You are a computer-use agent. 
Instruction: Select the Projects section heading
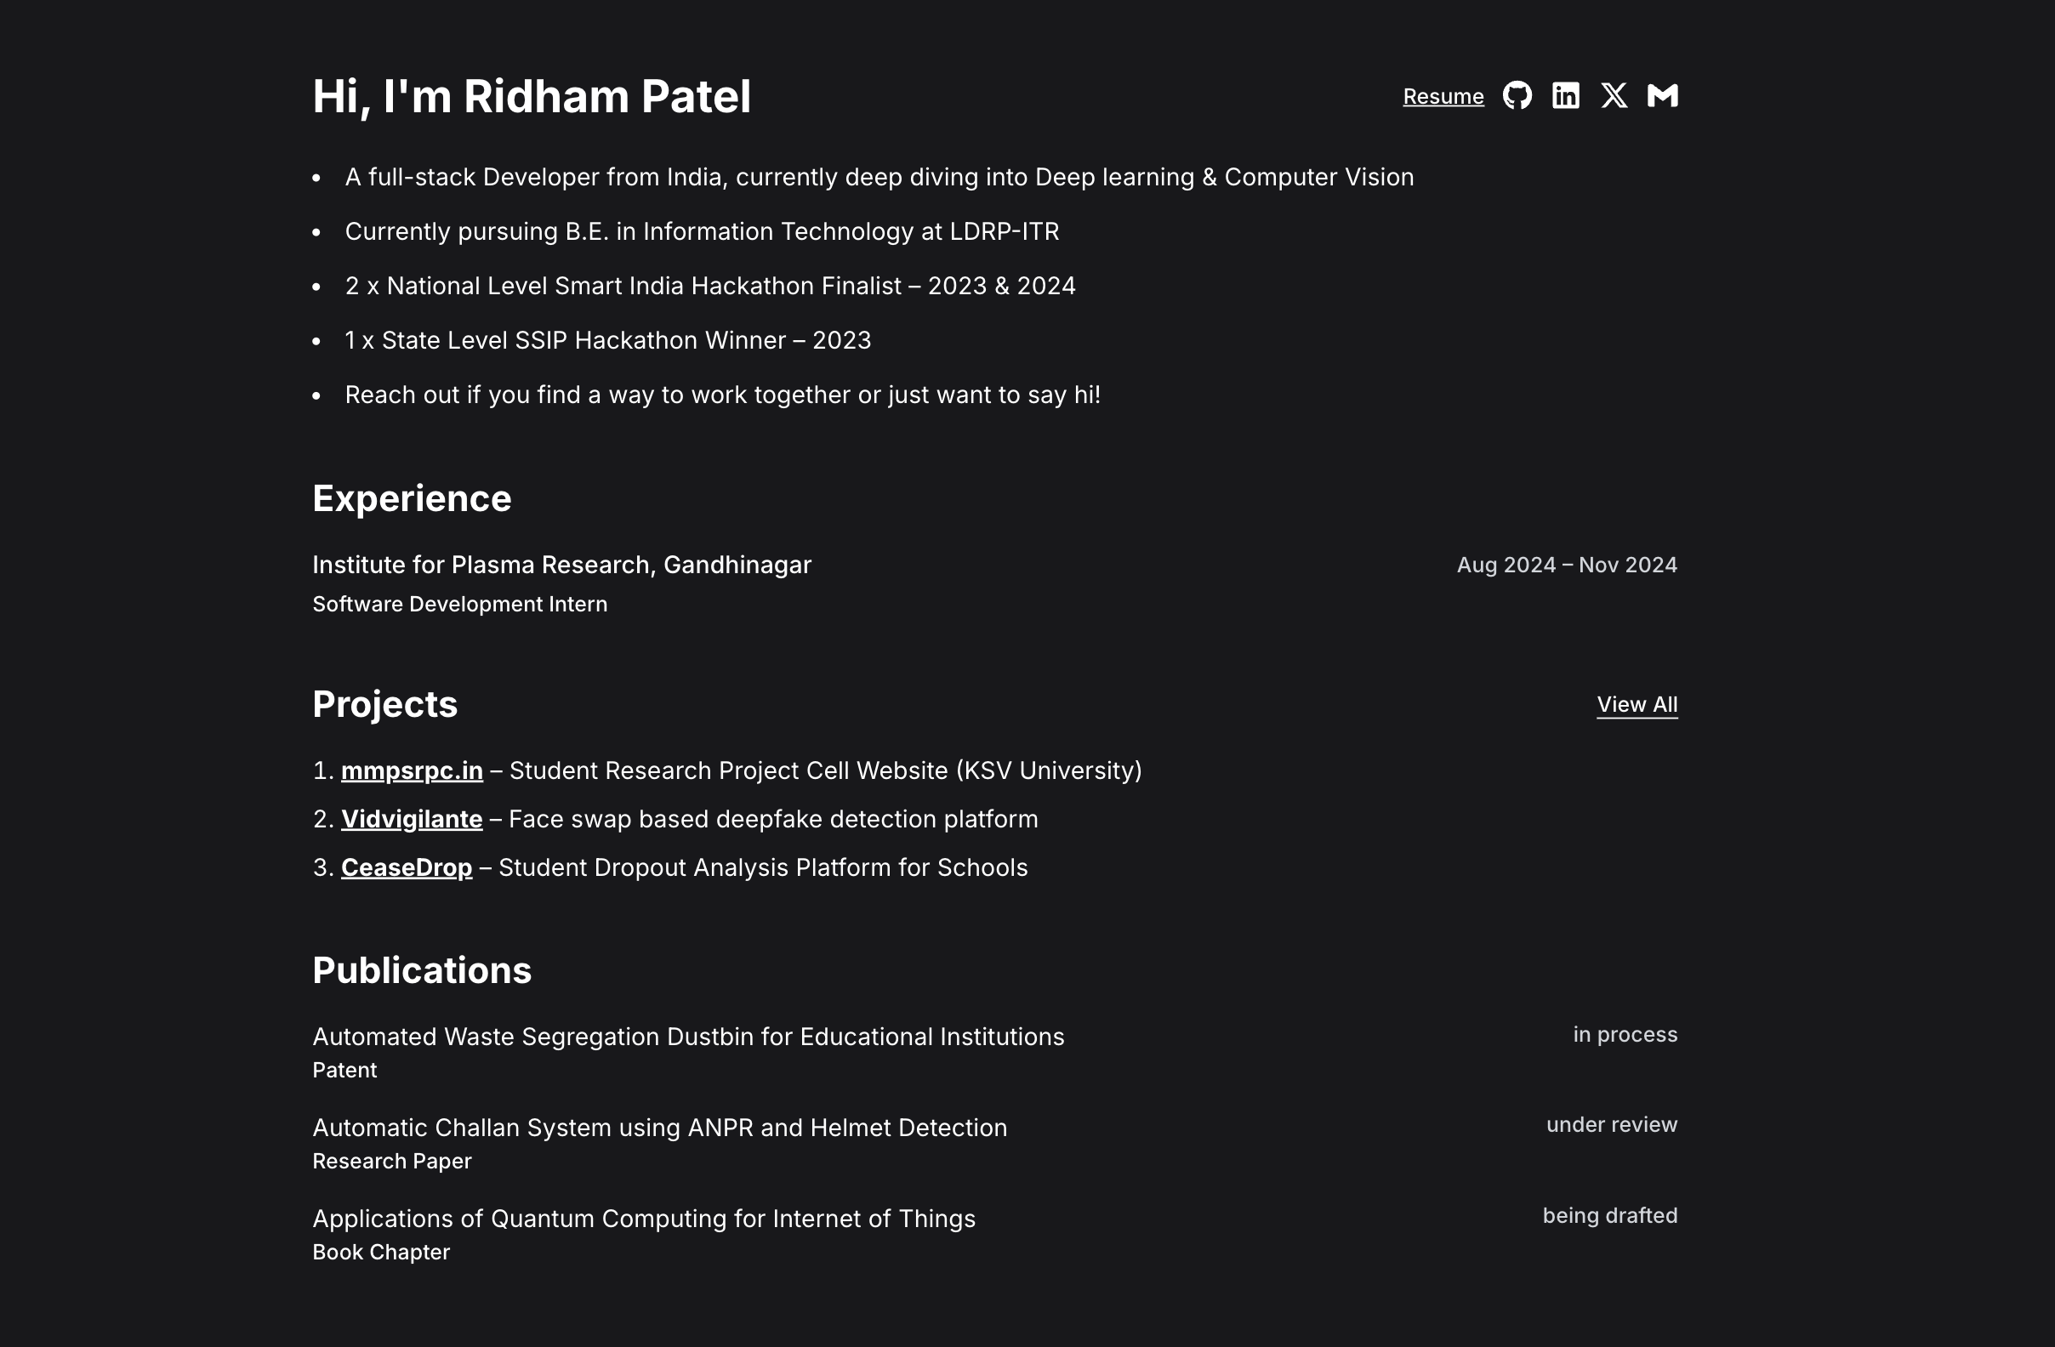(385, 704)
